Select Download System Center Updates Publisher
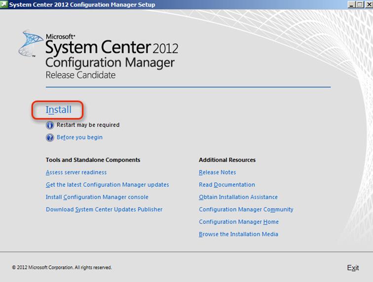The width and height of the screenshot is (373, 282). (x=104, y=209)
